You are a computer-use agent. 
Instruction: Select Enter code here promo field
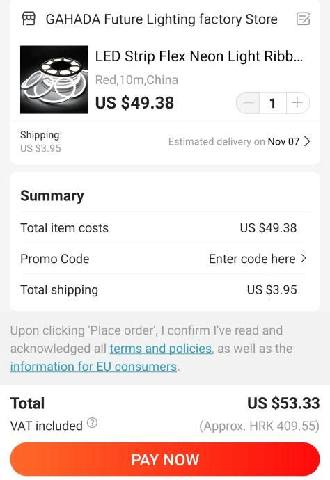click(x=252, y=259)
